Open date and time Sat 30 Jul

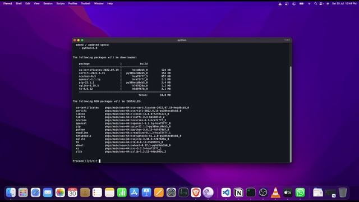click(x=344, y=3)
